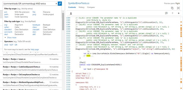
Task: Open the Contents tab
Action: 72,7
